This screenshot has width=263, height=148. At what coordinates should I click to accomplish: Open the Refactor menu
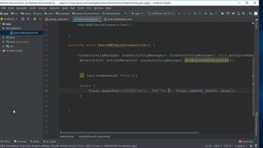point(55,8)
